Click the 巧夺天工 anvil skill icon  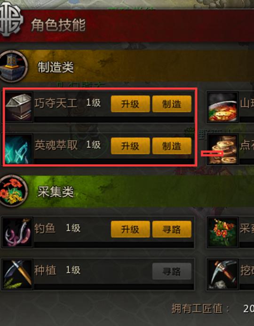19,107
